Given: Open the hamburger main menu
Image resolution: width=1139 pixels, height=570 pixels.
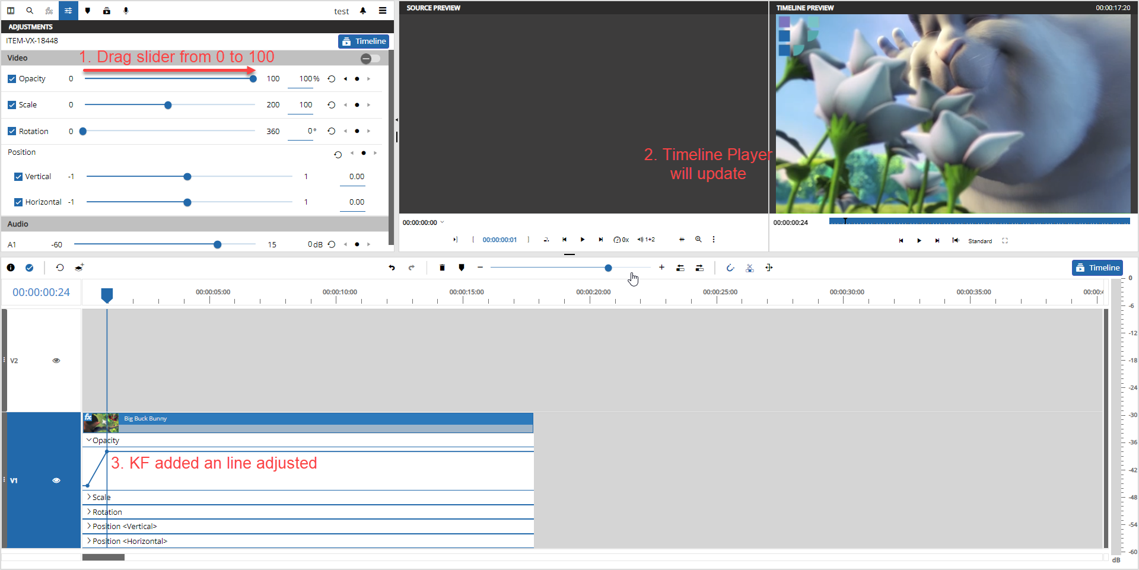Looking at the screenshot, I should pos(383,11).
